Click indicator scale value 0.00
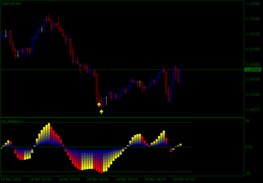The image size is (263, 183). pyautogui.click(x=249, y=147)
